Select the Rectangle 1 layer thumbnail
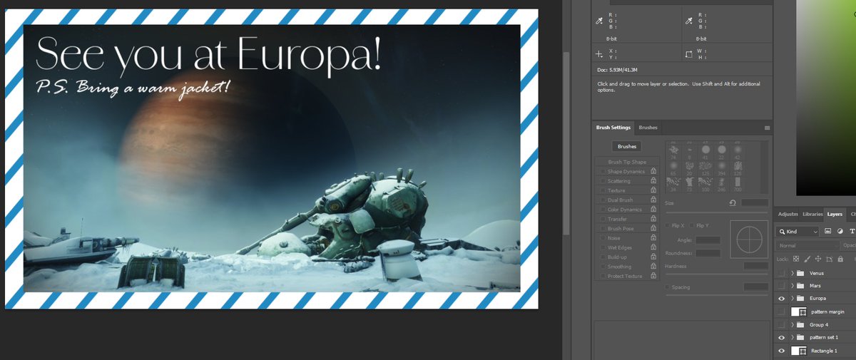 [x=799, y=351]
